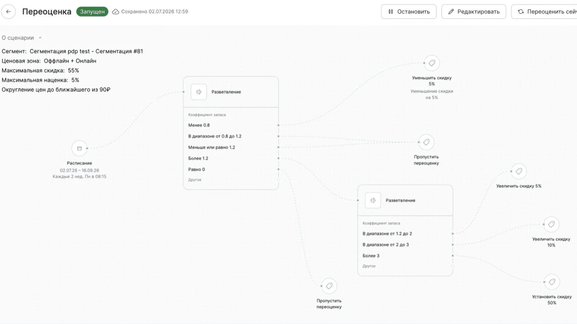Click the Уменьшить скидку 5% tag icon
The image size is (577, 324).
coord(432,63)
